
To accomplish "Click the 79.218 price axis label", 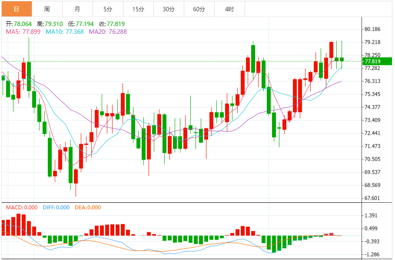I will [372, 42].
